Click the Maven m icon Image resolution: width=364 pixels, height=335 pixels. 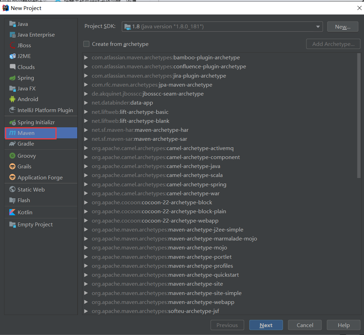pyautogui.click(x=12, y=133)
